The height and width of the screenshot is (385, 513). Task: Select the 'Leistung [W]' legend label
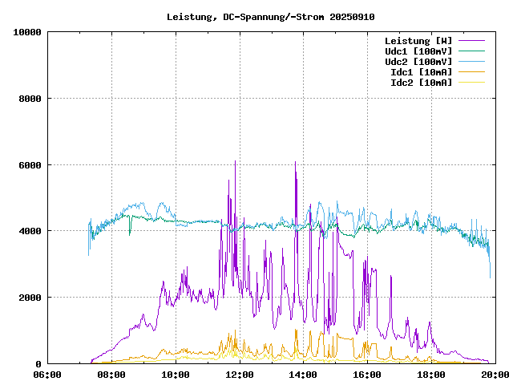pos(418,41)
